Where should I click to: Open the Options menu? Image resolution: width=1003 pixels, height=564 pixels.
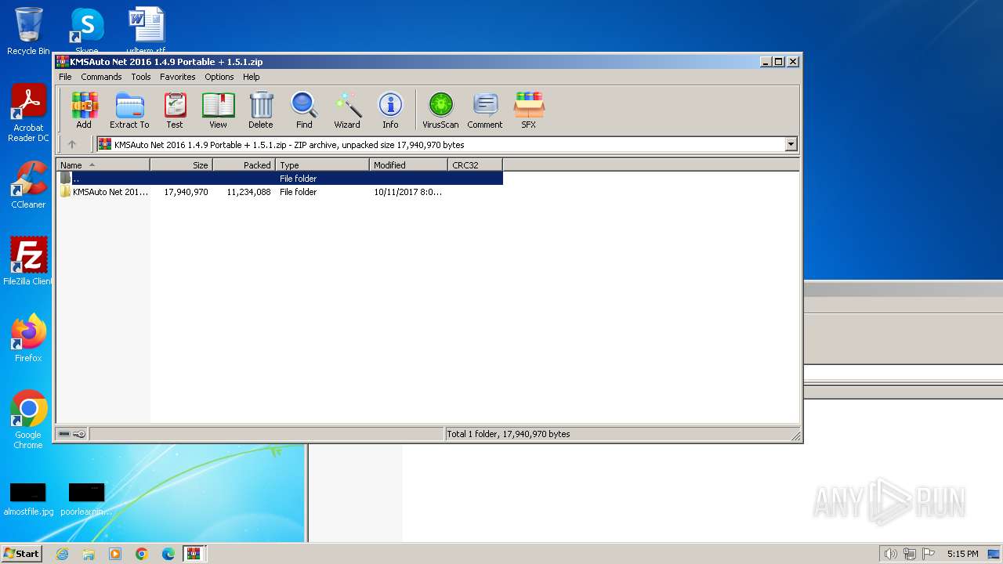click(x=219, y=77)
